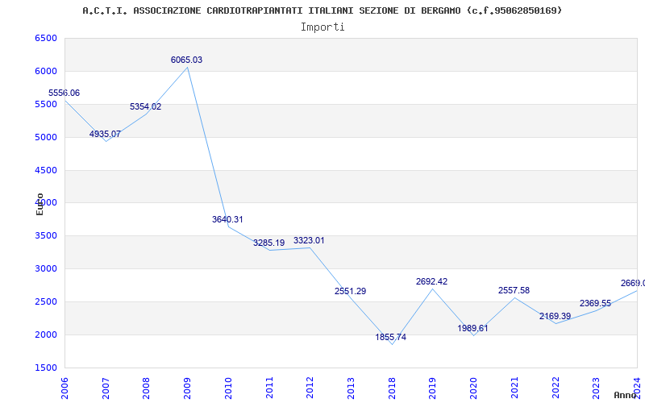Select the 4935.07 data label
The height and width of the screenshot is (403, 645).
pyautogui.click(x=105, y=134)
